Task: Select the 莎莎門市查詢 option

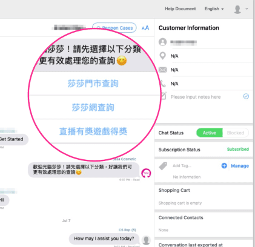Action: [93, 84]
